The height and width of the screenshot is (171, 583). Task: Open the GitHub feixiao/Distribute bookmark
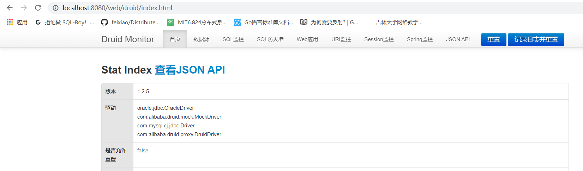pos(130,22)
